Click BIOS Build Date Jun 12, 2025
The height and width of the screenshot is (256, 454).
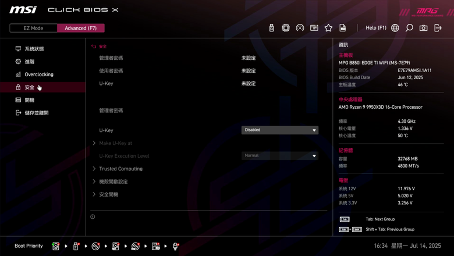(410, 77)
